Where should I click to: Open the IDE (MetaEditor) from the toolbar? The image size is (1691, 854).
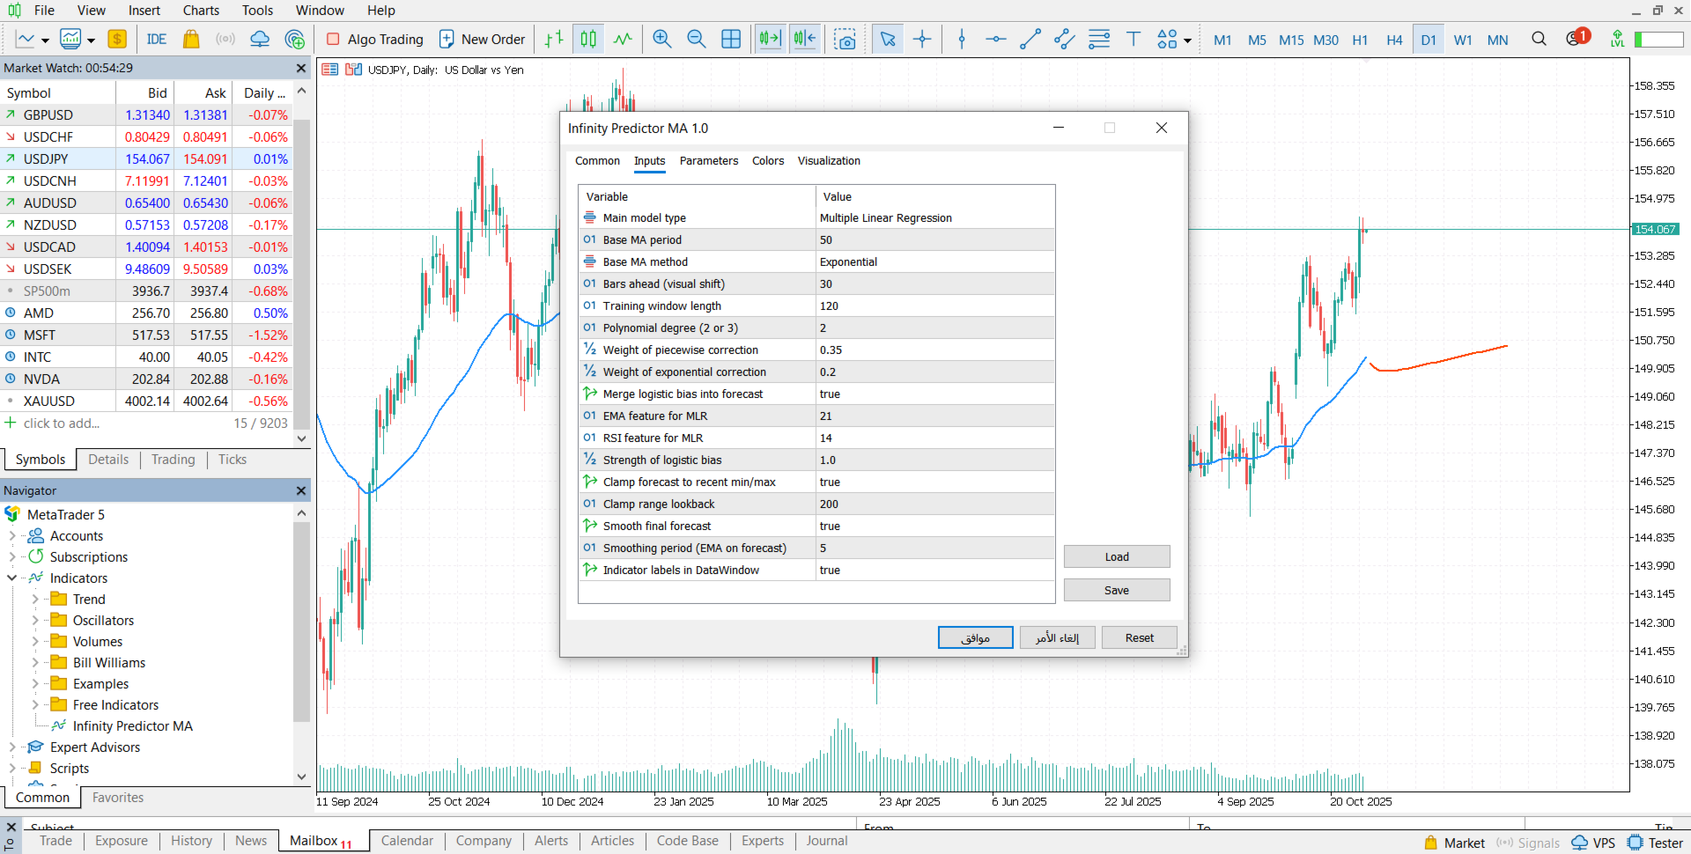[157, 40]
